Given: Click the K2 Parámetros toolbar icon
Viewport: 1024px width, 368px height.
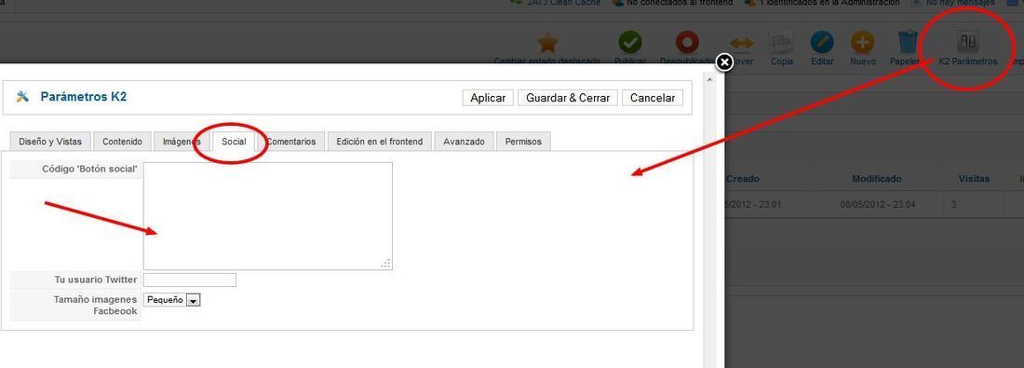Looking at the screenshot, I should click(967, 43).
